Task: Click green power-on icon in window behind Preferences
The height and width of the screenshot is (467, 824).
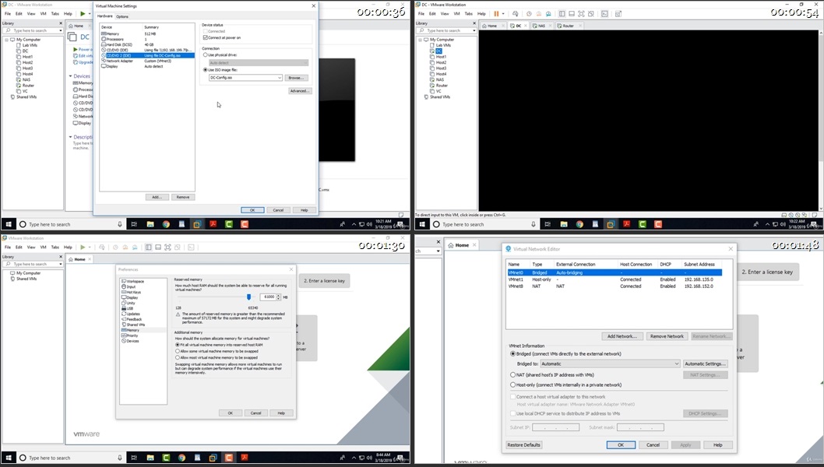Action: (x=83, y=247)
